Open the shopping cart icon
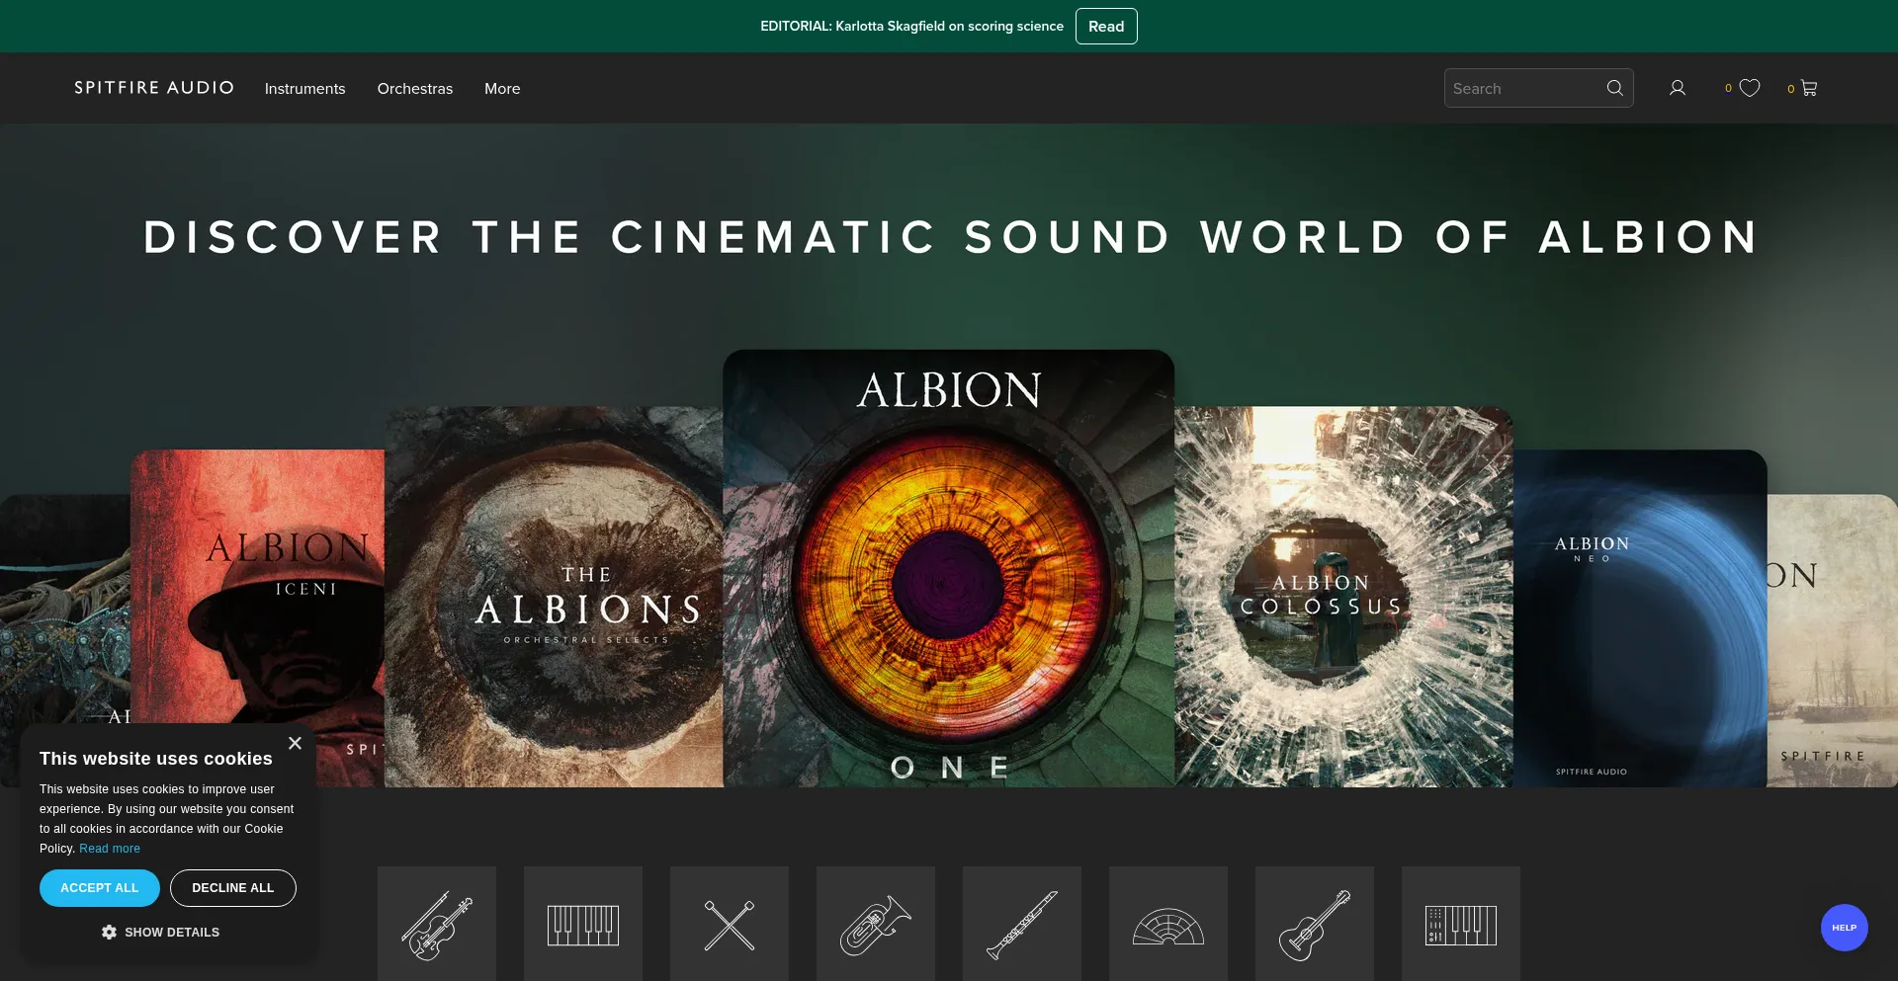The width and height of the screenshot is (1898, 981). tap(1809, 88)
